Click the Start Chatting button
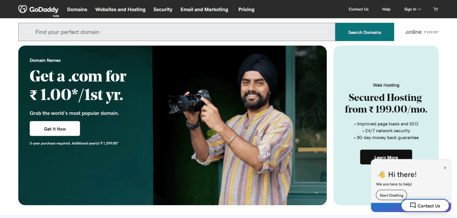The height and width of the screenshot is (218, 457). pos(391,195)
